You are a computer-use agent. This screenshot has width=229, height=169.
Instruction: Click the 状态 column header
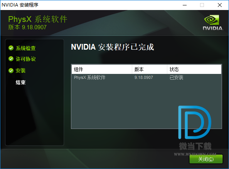click(194, 69)
